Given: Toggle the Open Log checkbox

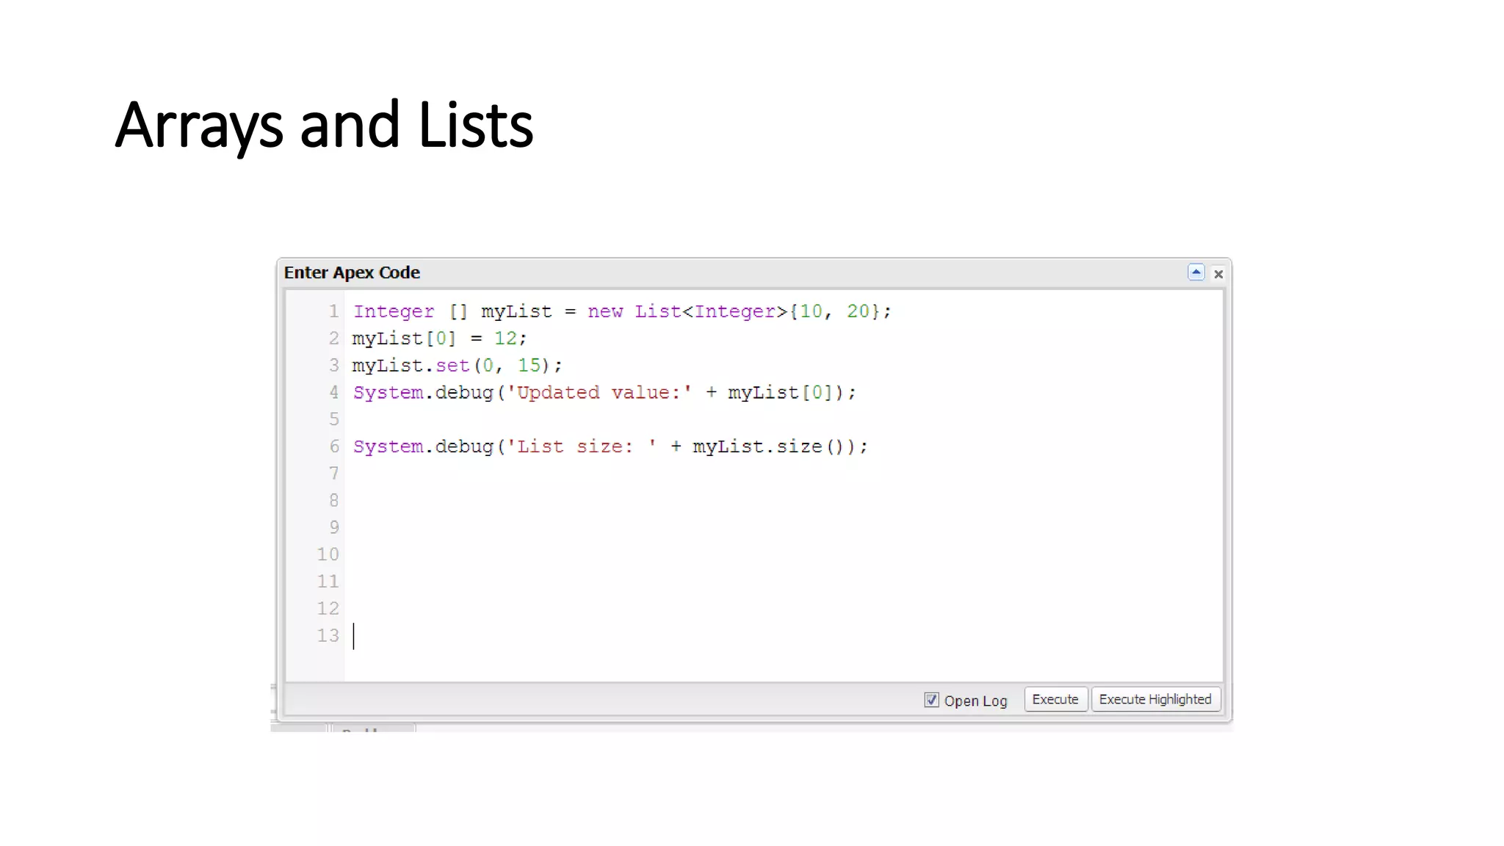Looking at the screenshot, I should coord(931,700).
